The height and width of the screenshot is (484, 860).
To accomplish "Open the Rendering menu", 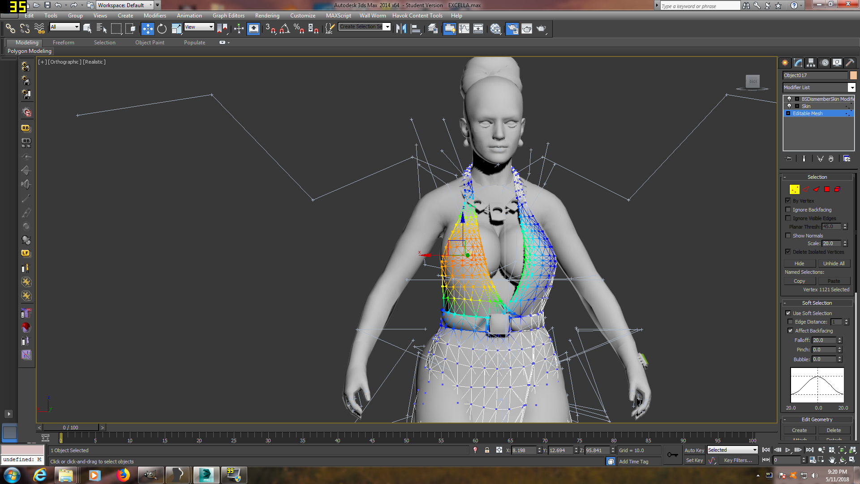I will point(267,15).
